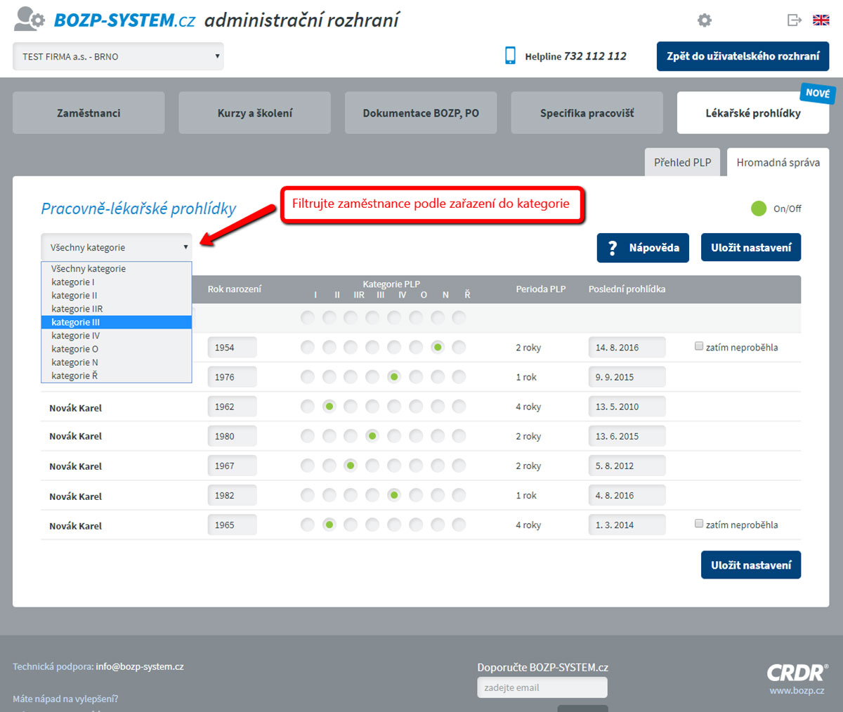Viewport: 843px width, 712px height.
Task: Open the www.bozp.cz footer link
Action: [x=797, y=690]
